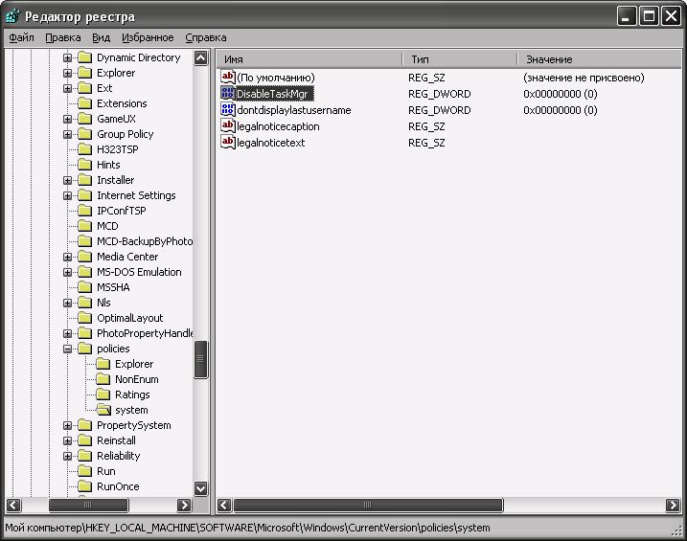Click the RunOnce folder icon
This screenshot has height=541, width=687.
84,486
